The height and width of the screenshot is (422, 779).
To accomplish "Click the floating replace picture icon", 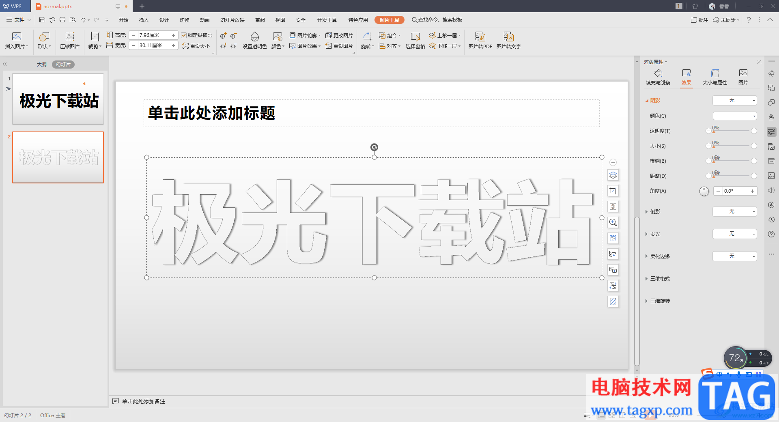I will coord(613,286).
